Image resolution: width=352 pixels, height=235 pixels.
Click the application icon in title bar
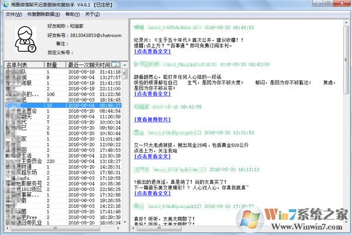point(6,5)
